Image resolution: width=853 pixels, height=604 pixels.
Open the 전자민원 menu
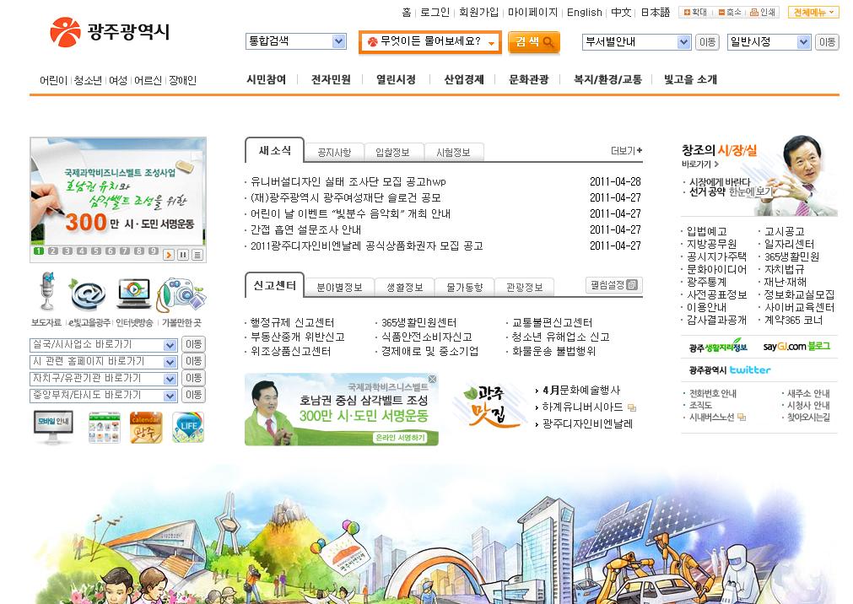[x=331, y=79]
